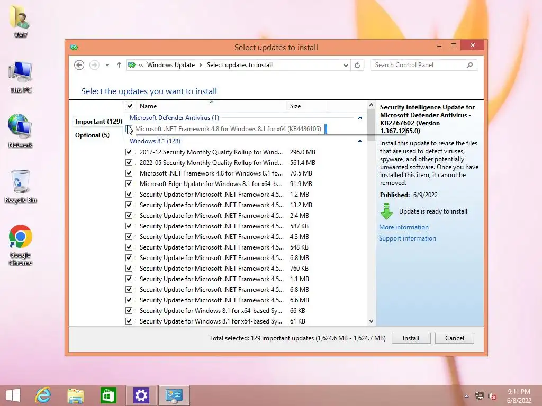Uncheck the 70.5 MB .NET Framework 4.8 update
542x406 pixels.
point(129,173)
